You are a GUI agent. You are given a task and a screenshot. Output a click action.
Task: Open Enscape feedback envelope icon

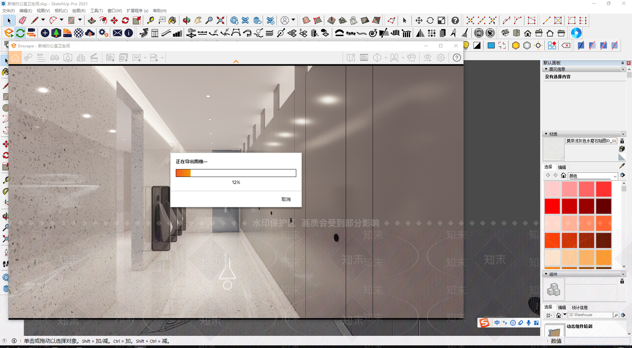pyautogui.click(x=117, y=33)
